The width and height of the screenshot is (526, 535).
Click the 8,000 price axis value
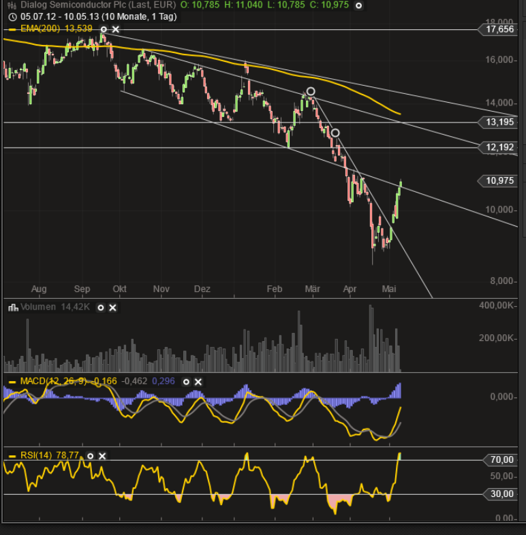coord(501,281)
